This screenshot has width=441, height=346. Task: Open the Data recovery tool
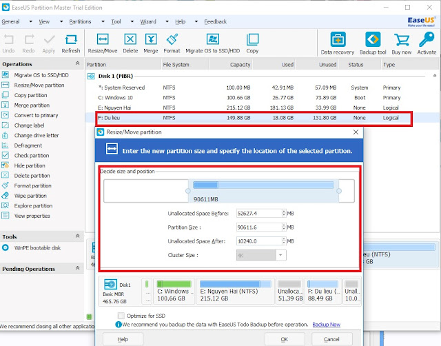point(338,43)
